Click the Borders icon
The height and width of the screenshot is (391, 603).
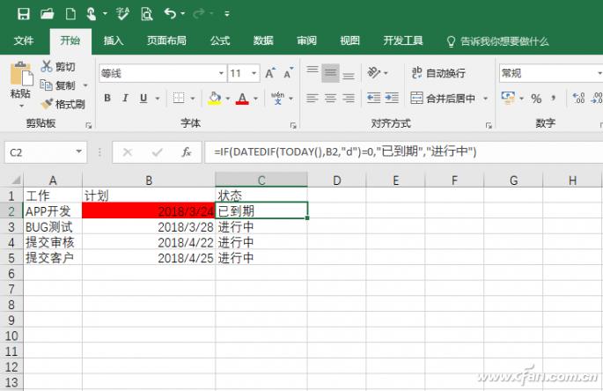tap(179, 98)
